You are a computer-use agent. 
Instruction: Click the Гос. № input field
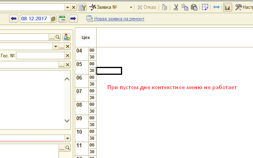(41, 56)
